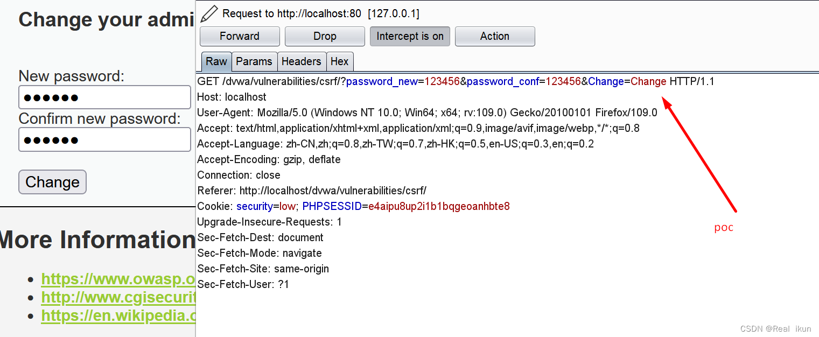Click the Accept-Encoding: gzip, deflate line

coord(269,160)
